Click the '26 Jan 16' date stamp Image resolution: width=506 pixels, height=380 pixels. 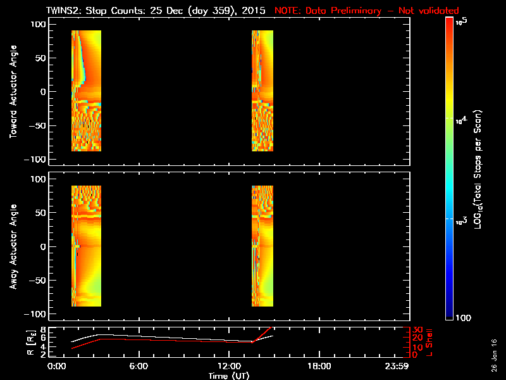point(494,355)
